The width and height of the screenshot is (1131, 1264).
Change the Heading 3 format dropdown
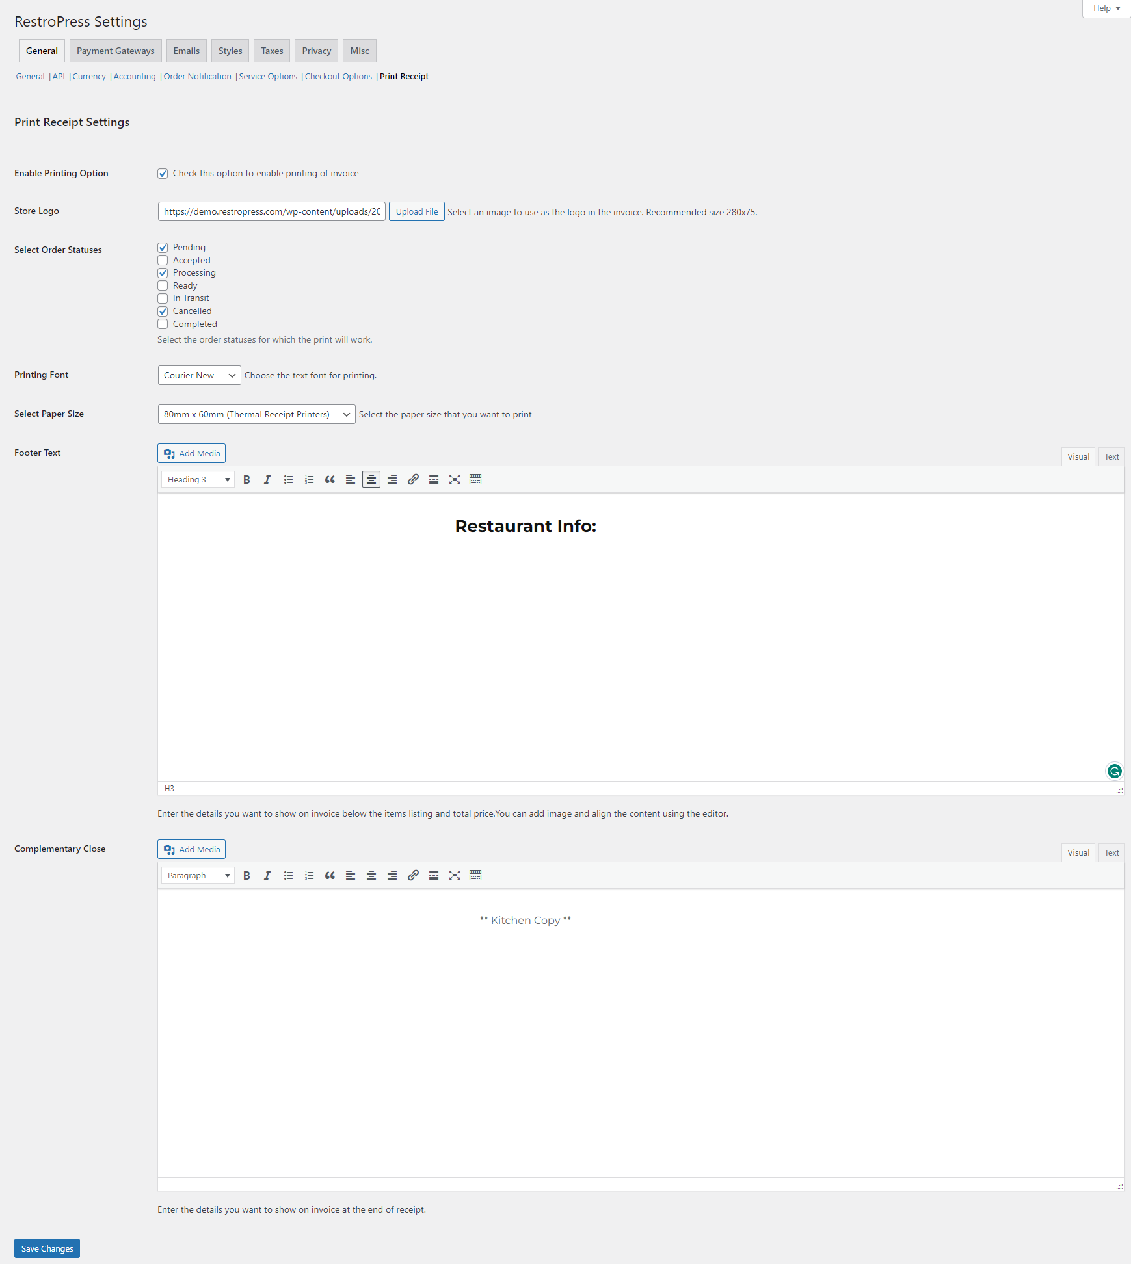197,479
